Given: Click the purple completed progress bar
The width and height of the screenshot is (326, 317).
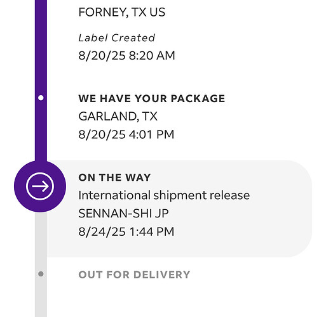Looking at the screenshot, I should [41, 81].
